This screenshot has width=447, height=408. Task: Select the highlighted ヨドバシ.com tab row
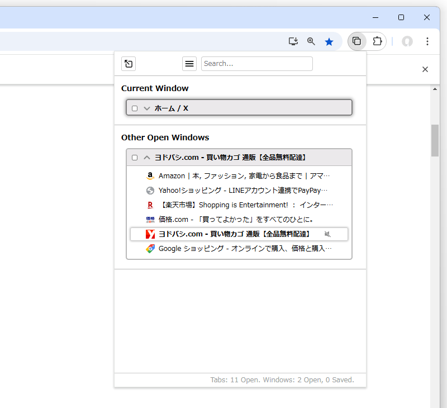[239, 234]
